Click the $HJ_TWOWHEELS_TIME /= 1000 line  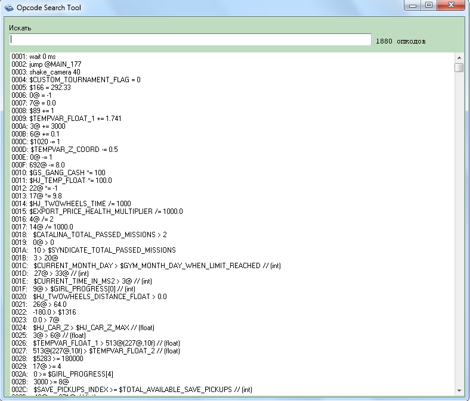[x=71, y=204]
